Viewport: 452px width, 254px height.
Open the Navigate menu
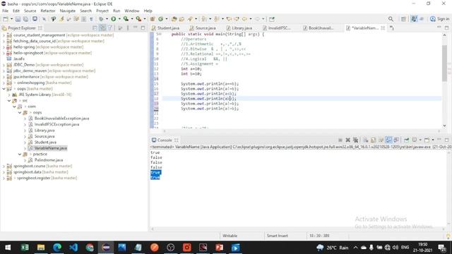(68, 11)
